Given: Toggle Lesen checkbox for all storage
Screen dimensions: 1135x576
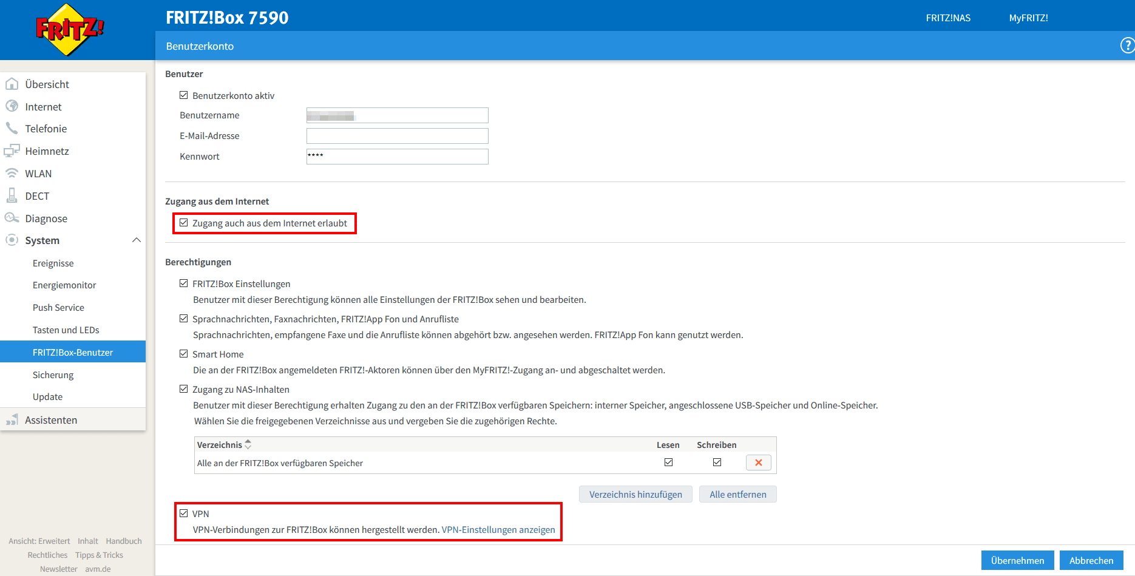Looking at the screenshot, I should 668,462.
